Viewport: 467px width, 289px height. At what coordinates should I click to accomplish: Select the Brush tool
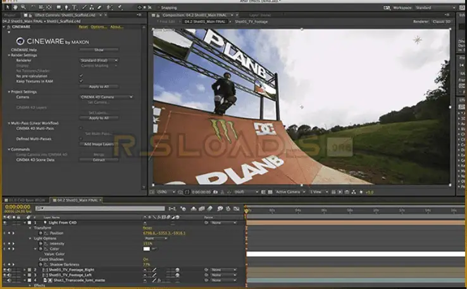click(85, 8)
